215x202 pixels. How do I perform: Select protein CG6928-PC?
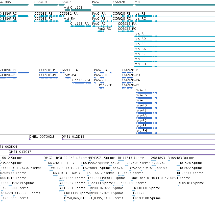tap(131, 85)
